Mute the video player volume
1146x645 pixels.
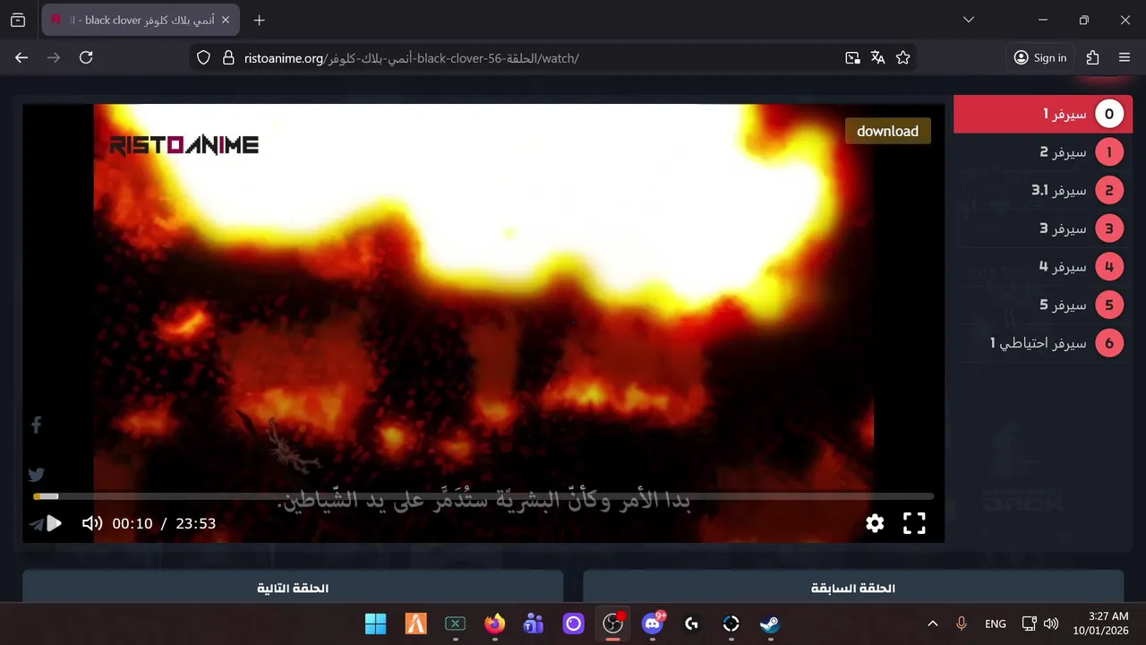coord(92,523)
